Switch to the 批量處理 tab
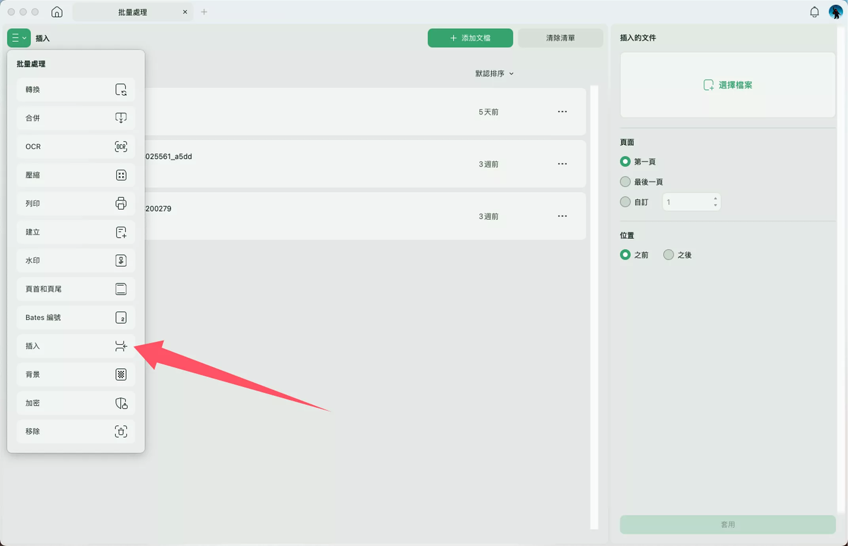The width and height of the screenshot is (848, 546). click(x=132, y=12)
